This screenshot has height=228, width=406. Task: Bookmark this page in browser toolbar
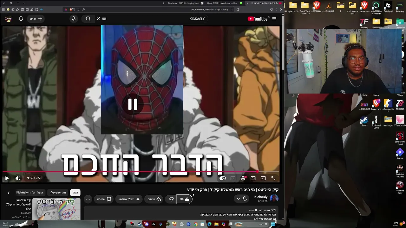[238, 9]
